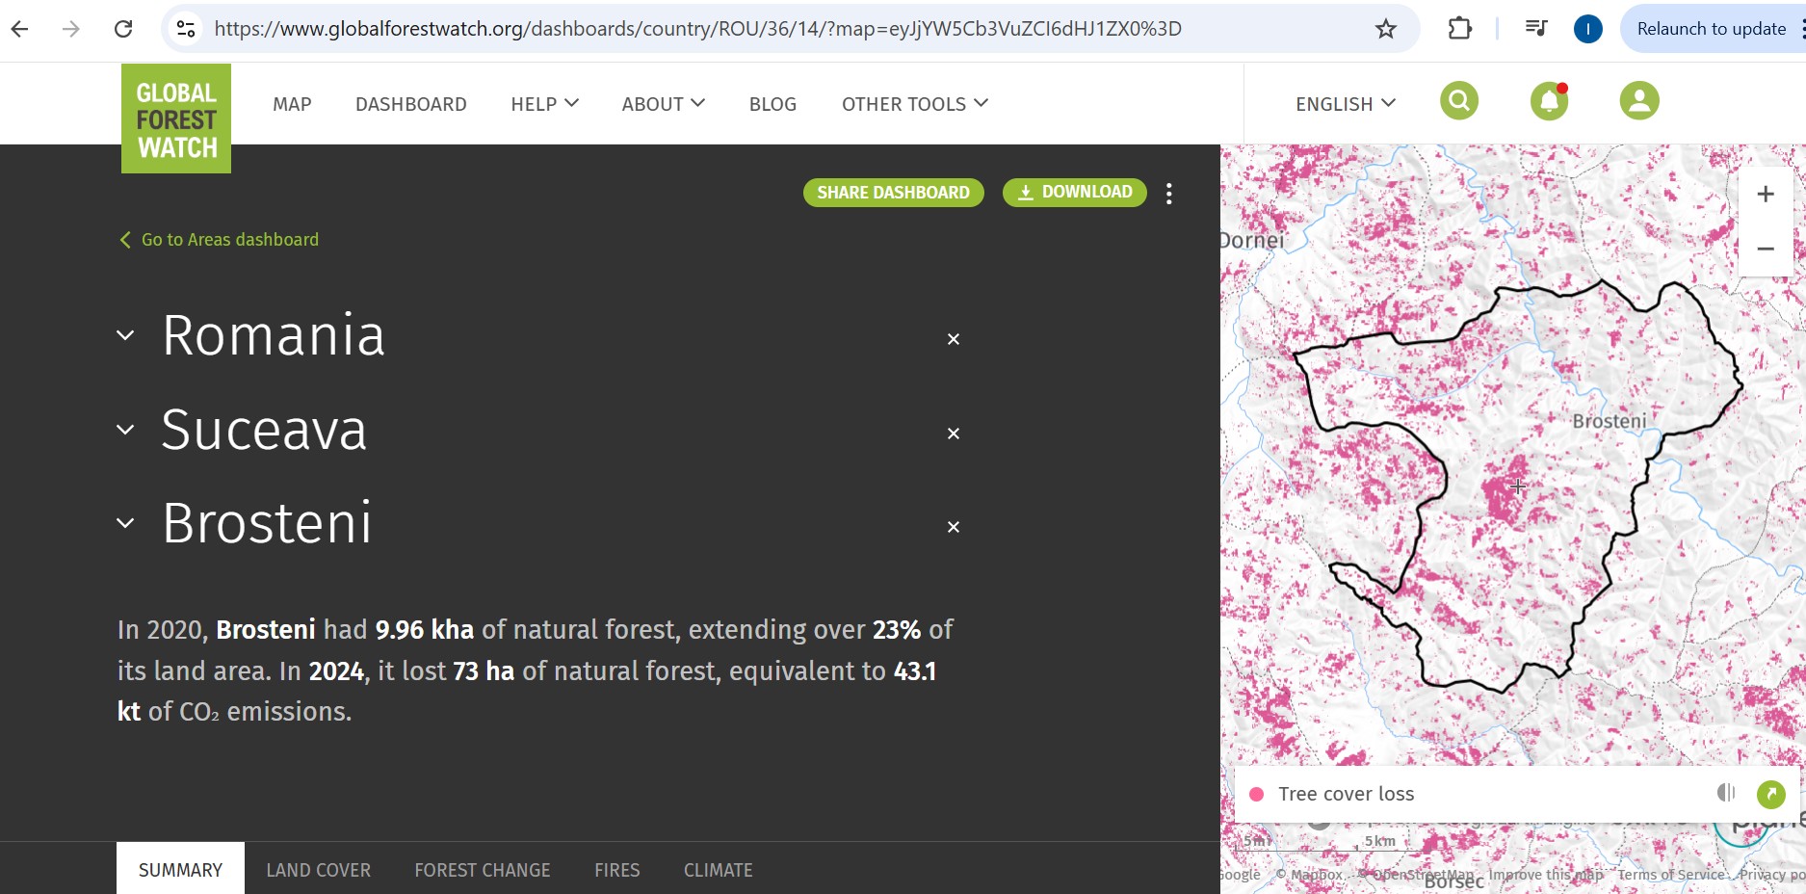Clear the Romania selection
Viewport: 1806px width, 894px height.
coord(954,339)
